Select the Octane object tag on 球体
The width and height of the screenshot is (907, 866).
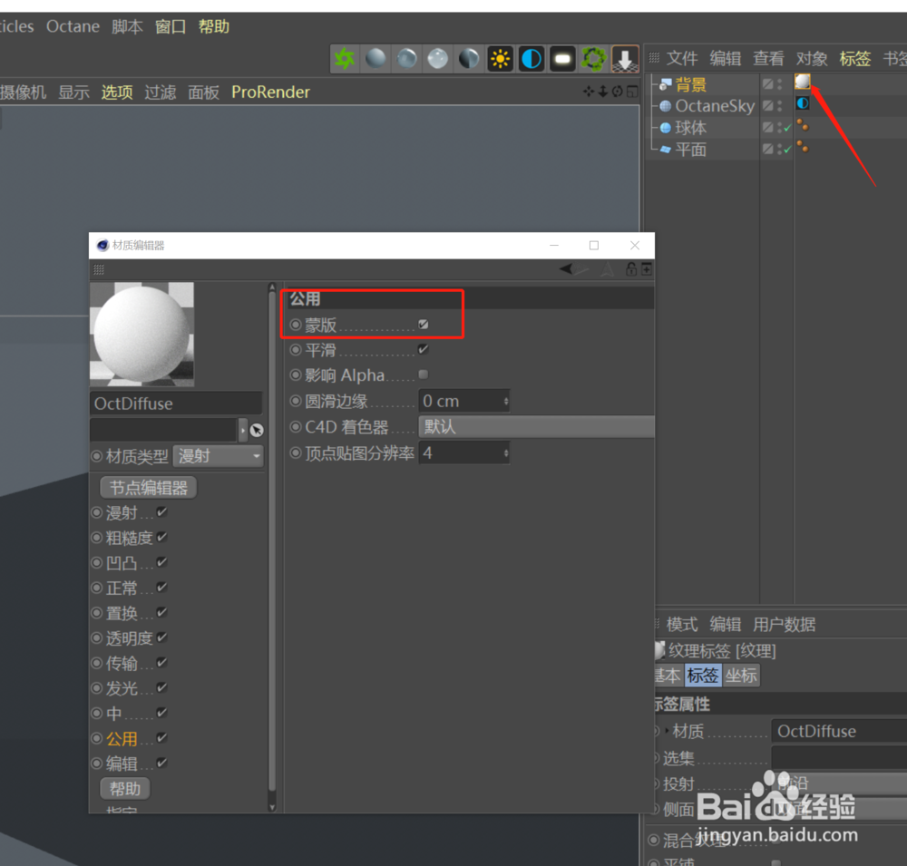tap(803, 125)
